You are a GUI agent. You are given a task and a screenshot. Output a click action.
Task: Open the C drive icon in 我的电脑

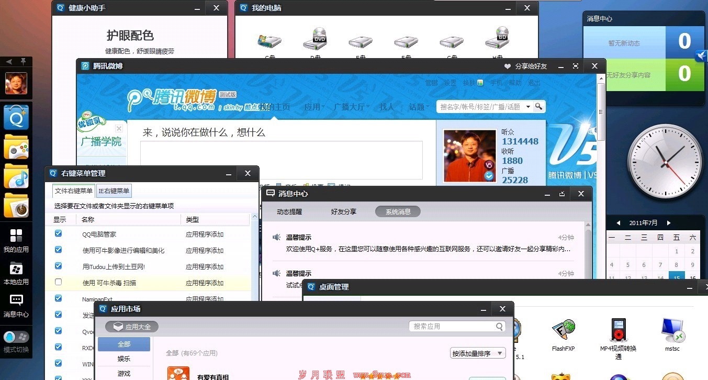269,42
